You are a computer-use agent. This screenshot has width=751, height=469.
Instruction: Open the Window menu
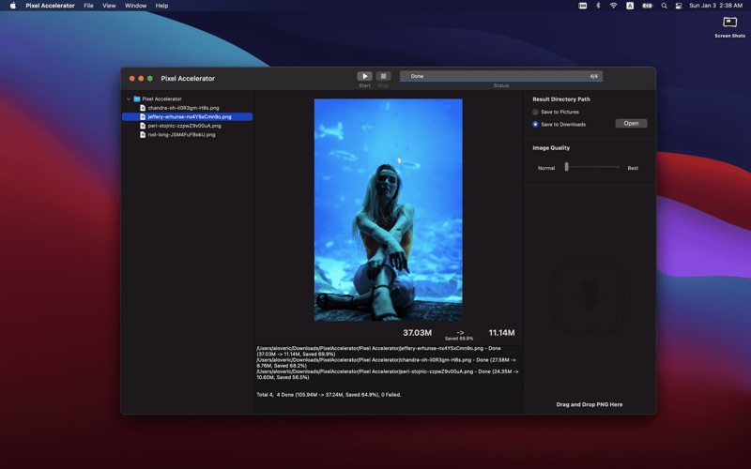point(135,6)
